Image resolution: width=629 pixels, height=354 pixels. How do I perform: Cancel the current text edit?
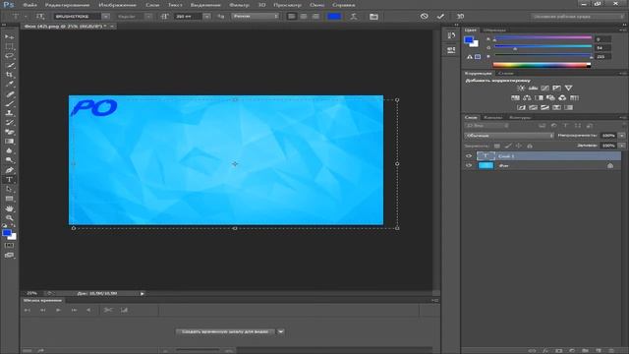(424, 17)
